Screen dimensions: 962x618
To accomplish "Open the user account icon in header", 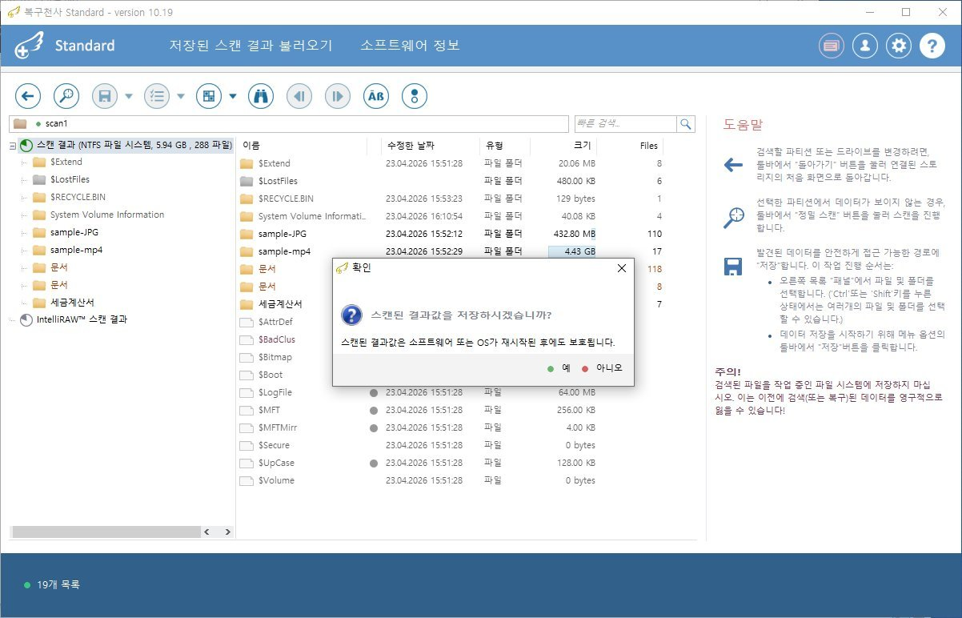I will [865, 46].
